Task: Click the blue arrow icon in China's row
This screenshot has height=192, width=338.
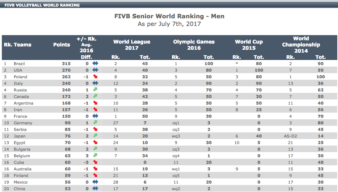Action: click(x=95, y=189)
